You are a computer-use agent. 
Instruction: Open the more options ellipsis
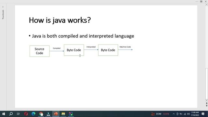click(197, 1)
